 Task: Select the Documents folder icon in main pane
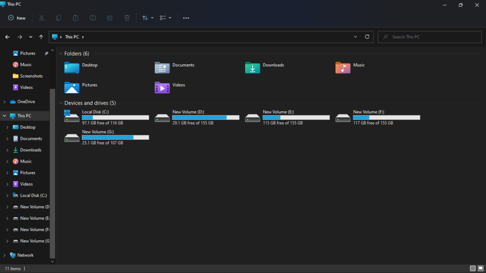162,67
